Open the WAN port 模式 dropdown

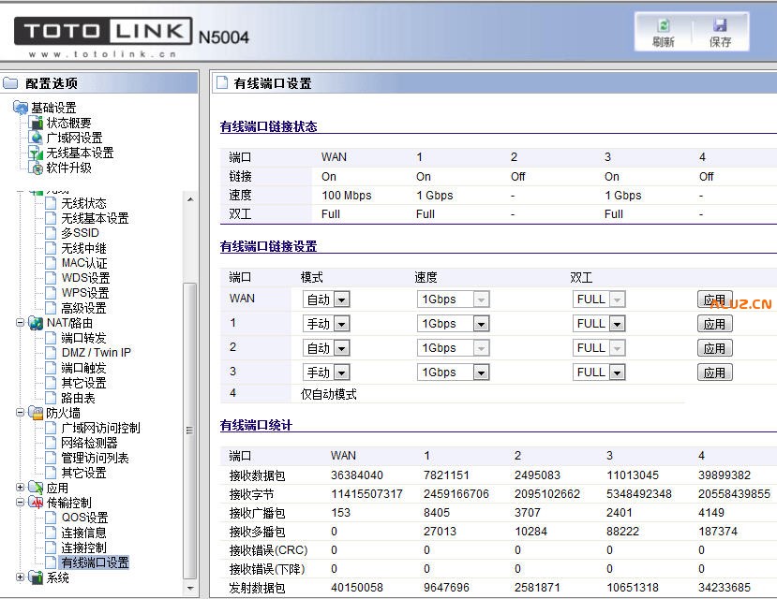326,299
